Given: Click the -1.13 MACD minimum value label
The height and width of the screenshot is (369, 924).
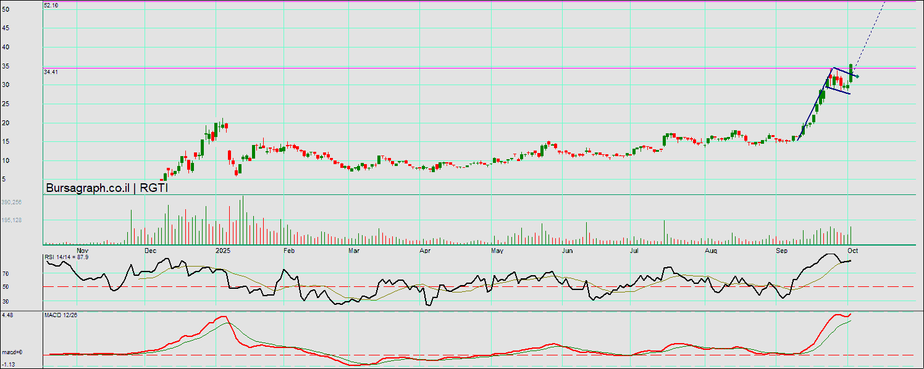Looking at the screenshot, I should tap(7, 365).
